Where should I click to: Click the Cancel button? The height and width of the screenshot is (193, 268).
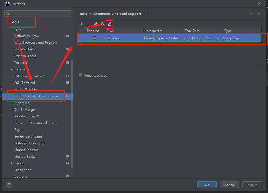(229, 185)
